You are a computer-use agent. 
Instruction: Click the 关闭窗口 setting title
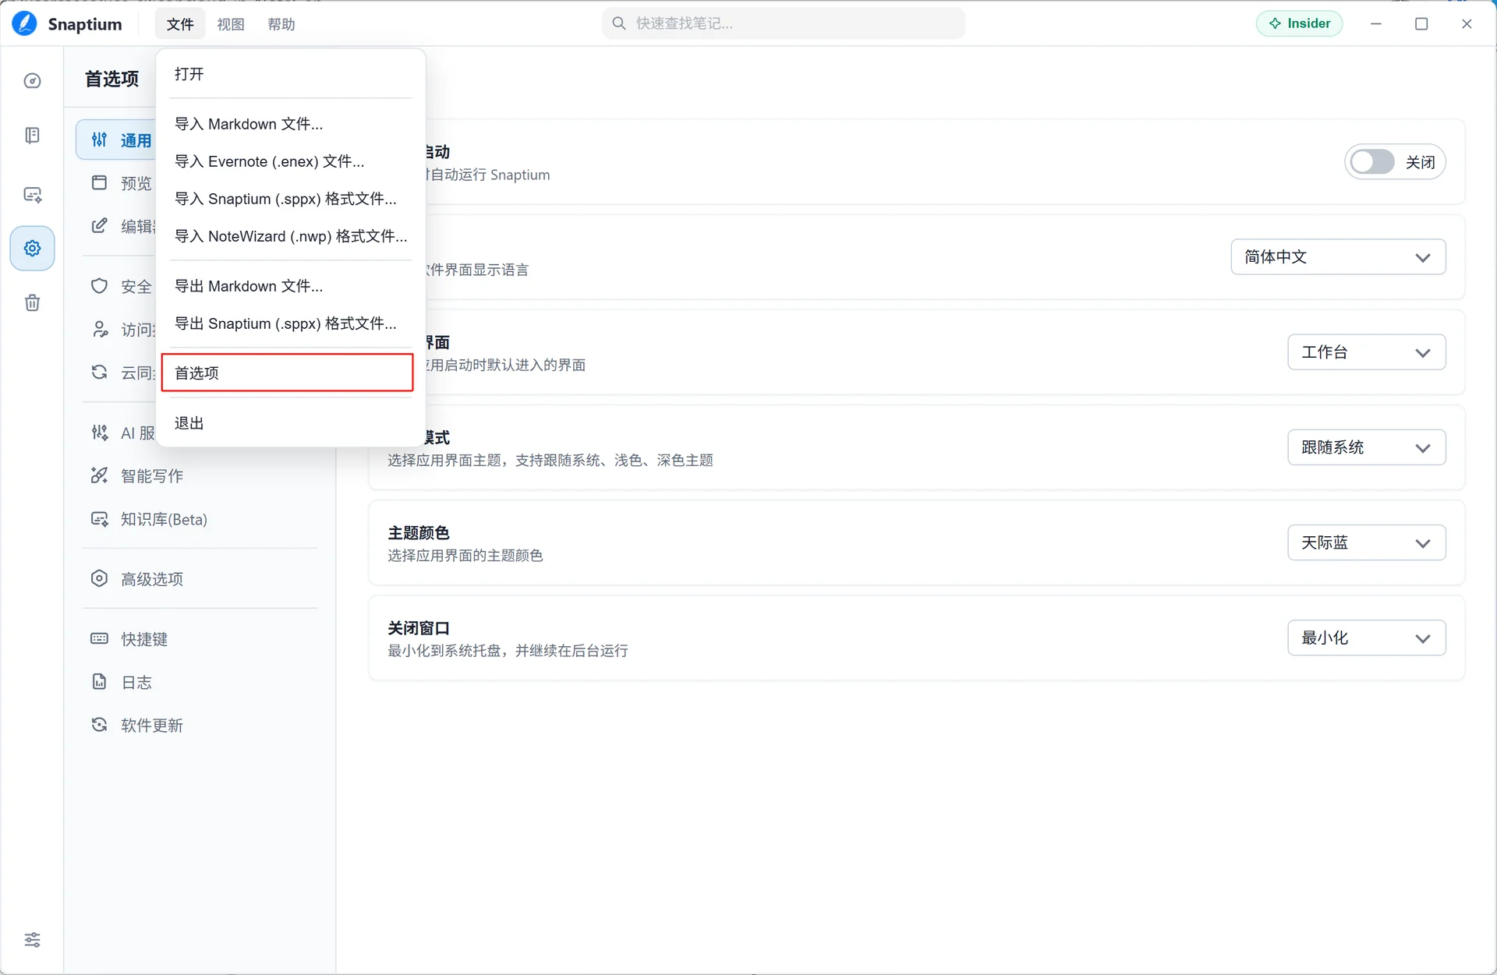pos(419,628)
